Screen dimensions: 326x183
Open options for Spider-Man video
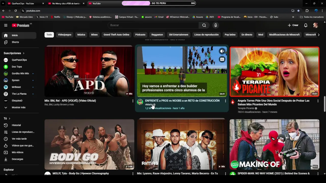(318, 174)
